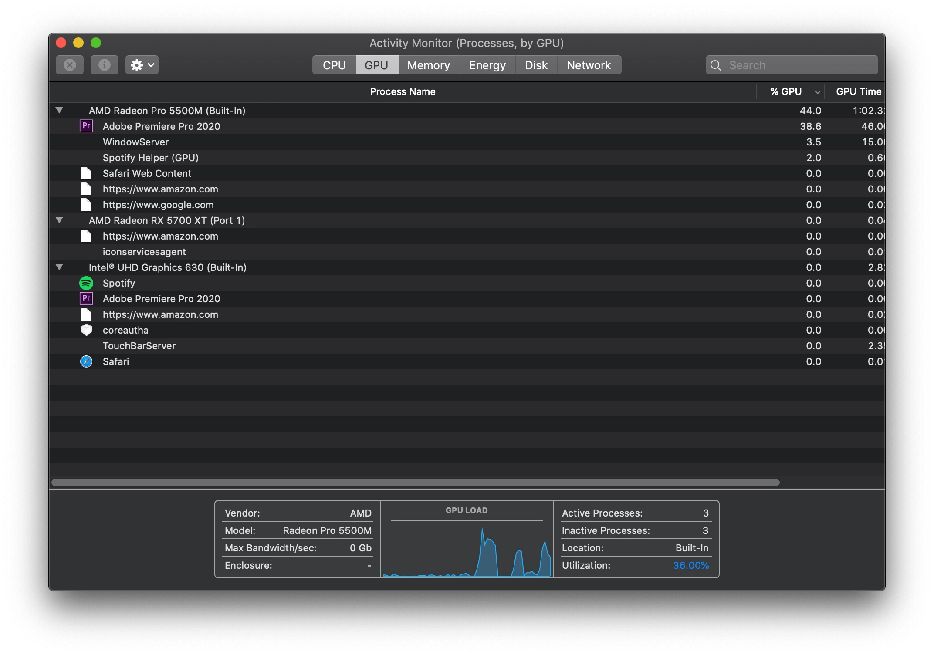Click the stop process X button
Viewport: 934px width, 655px height.
(x=70, y=65)
